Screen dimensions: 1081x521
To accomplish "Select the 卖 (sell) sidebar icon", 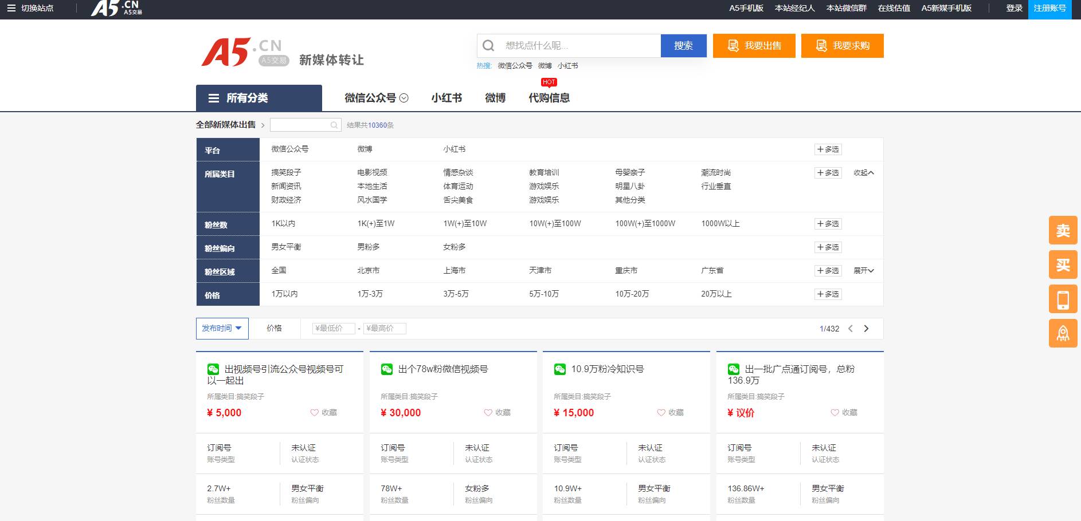I will point(1063,230).
